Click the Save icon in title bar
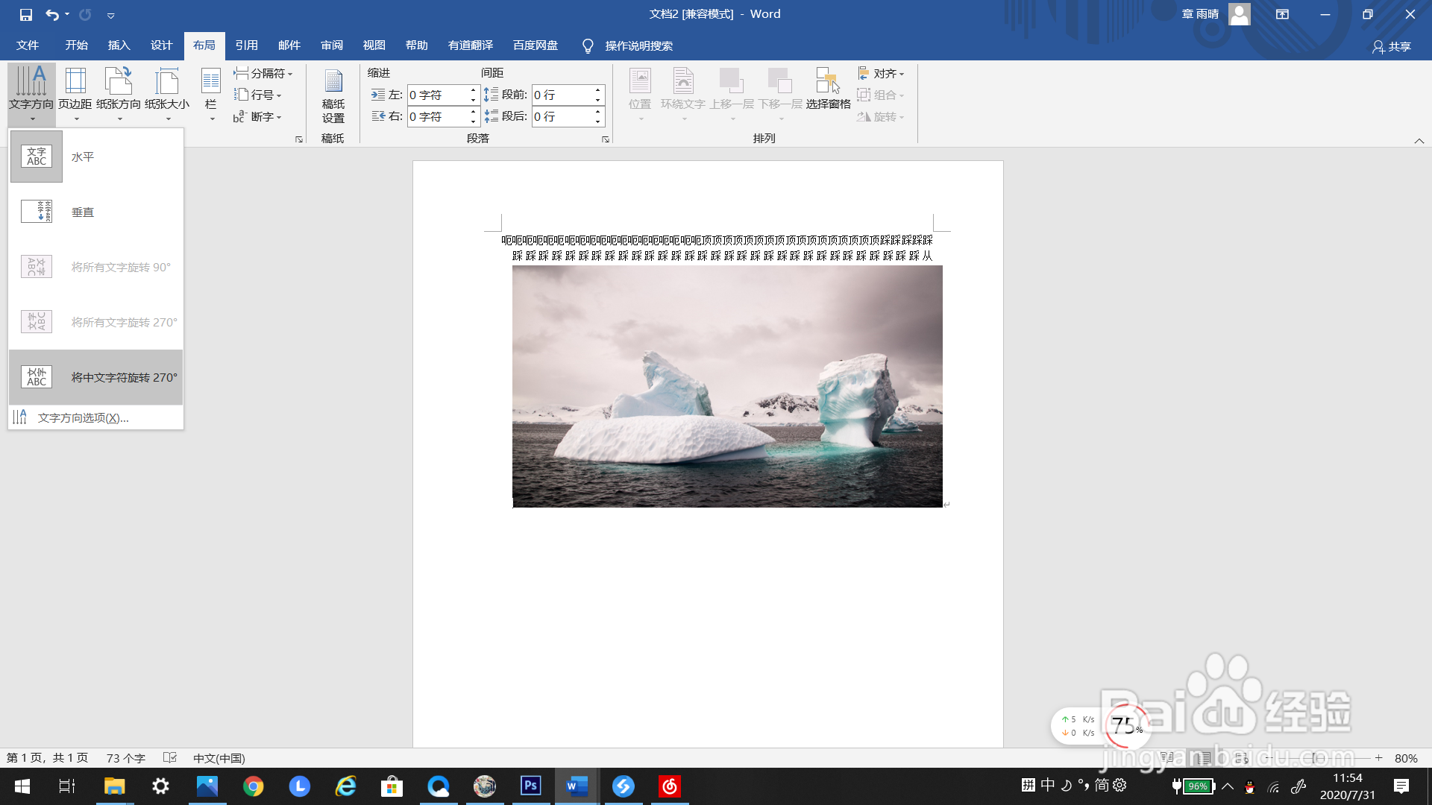 coord(26,14)
